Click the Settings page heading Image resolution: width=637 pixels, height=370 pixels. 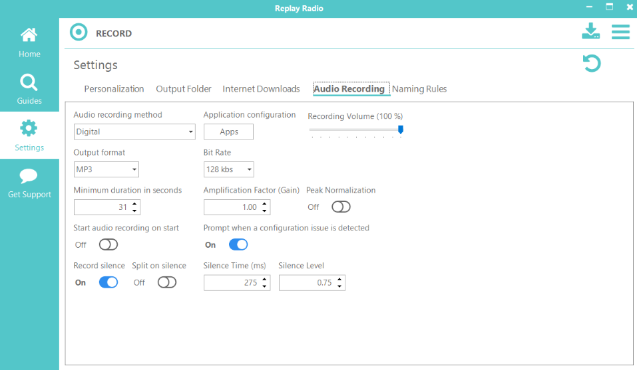(95, 65)
